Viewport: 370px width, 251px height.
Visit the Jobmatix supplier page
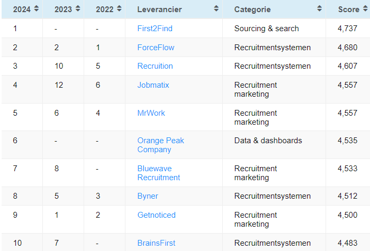coord(153,85)
